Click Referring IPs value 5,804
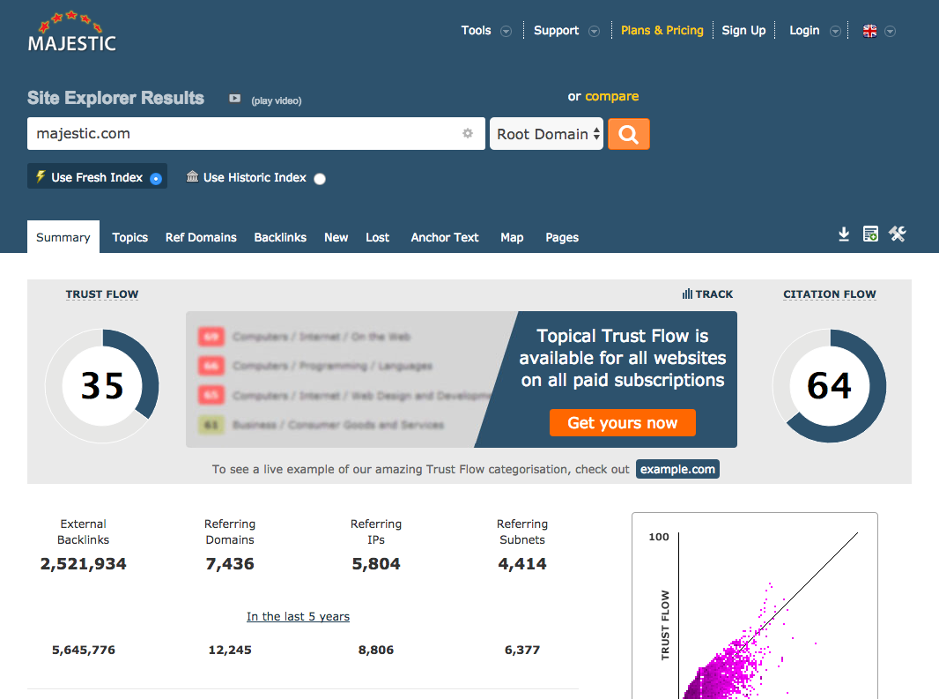The width and height of the screenshot is (939, 699). coord(376,563)
